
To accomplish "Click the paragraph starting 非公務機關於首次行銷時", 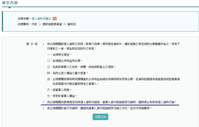I will point(99,108).
